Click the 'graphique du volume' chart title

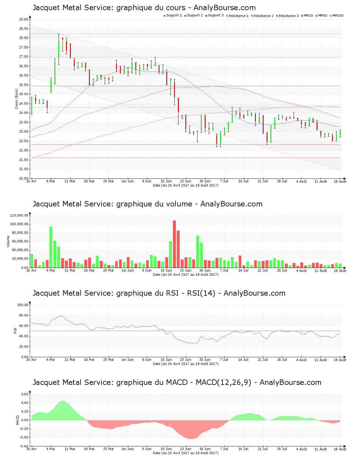[x=148, y=204]
